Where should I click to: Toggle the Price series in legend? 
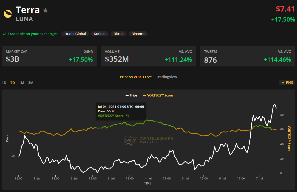pos(131,95)
